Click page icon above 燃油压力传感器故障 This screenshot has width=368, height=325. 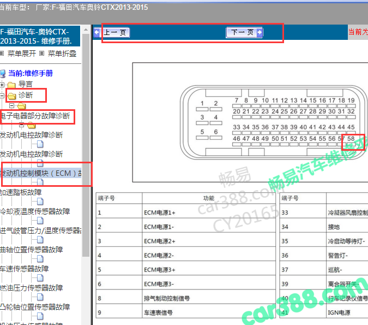click(40, 277)
